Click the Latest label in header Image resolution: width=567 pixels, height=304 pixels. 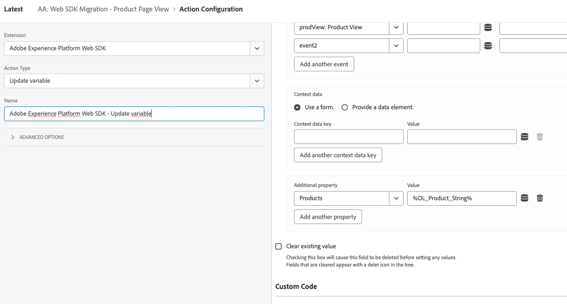[x=13, y=9]
